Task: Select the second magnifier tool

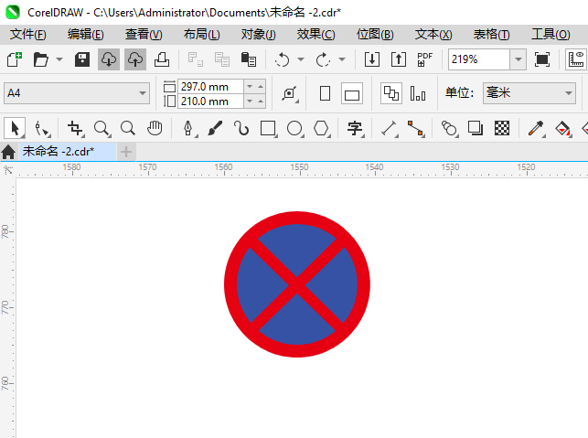Action: pos(128,128)
